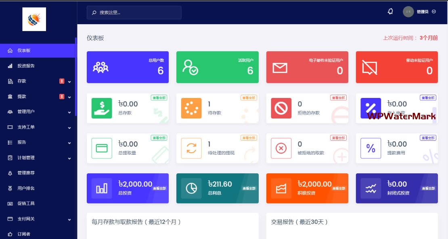This screenshot has height=239, width=448.
Task: Click the notification bell icon
Action: pyautogui.click(x=390, y=12)
